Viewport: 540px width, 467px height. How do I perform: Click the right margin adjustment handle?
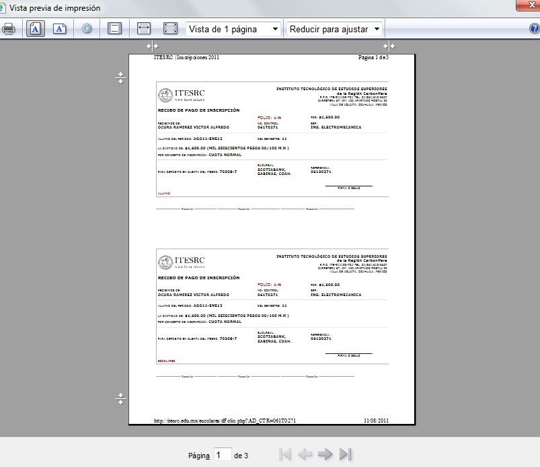389,46
